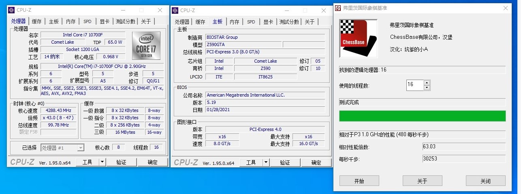The image size is (521, 194).
Task: Click core voltage value 0.968 V
Action: (111, 57)
